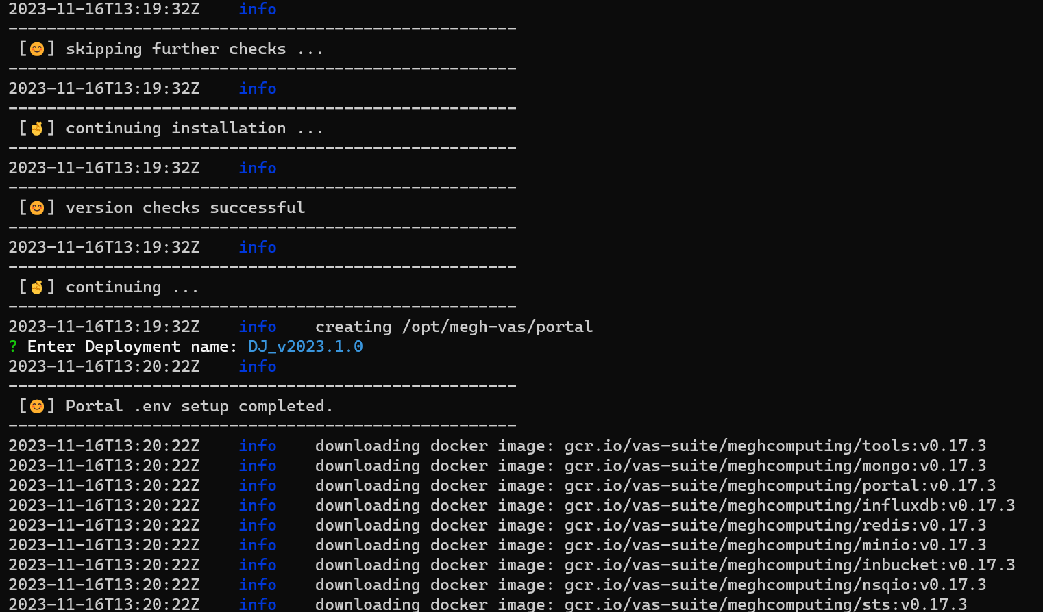Click the "Enter Deployment name:" prompt text
This screenshot has width=1043, height=612.
point(132,347)
